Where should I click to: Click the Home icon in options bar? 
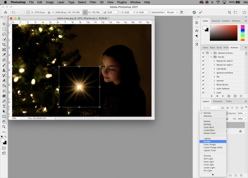[x=6, y=12]
